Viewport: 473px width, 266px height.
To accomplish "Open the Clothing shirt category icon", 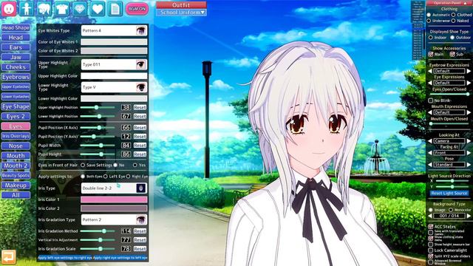I will tap(62, 8).
